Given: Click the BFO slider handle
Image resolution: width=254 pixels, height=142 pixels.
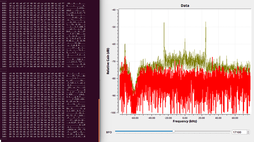Looking at the screenshot, I should tap(174, 131).
